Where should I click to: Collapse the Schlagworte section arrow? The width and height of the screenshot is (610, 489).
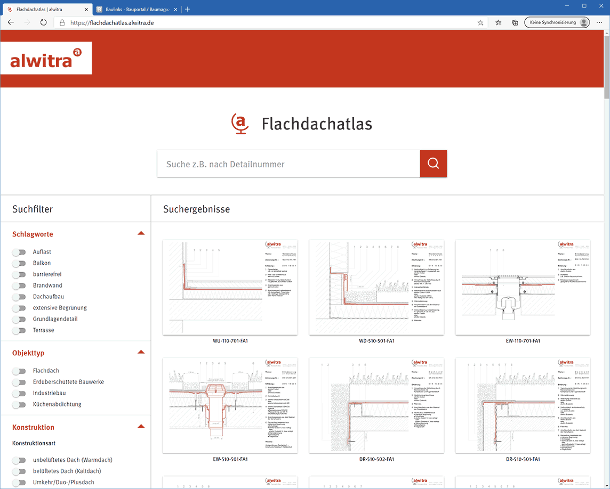point(141,233)
